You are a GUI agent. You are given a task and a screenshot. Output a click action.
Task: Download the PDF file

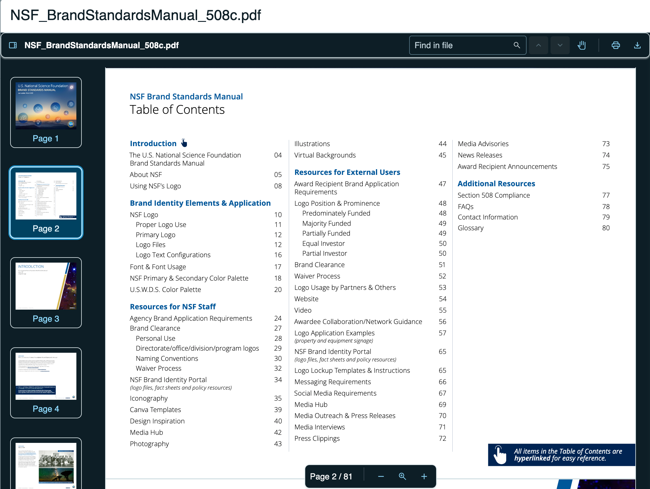pos(637,45)
